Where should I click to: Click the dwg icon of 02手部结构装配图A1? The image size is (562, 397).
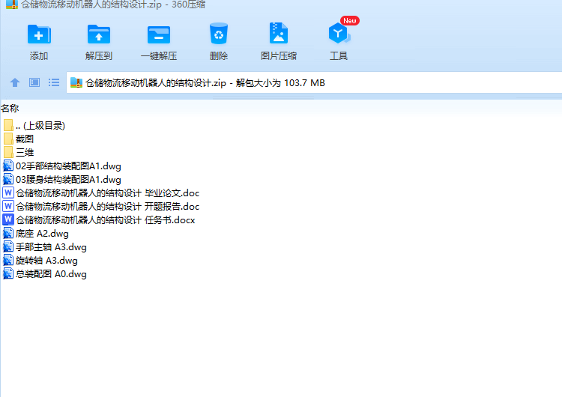pyautogui.click(x=8, y=166)
